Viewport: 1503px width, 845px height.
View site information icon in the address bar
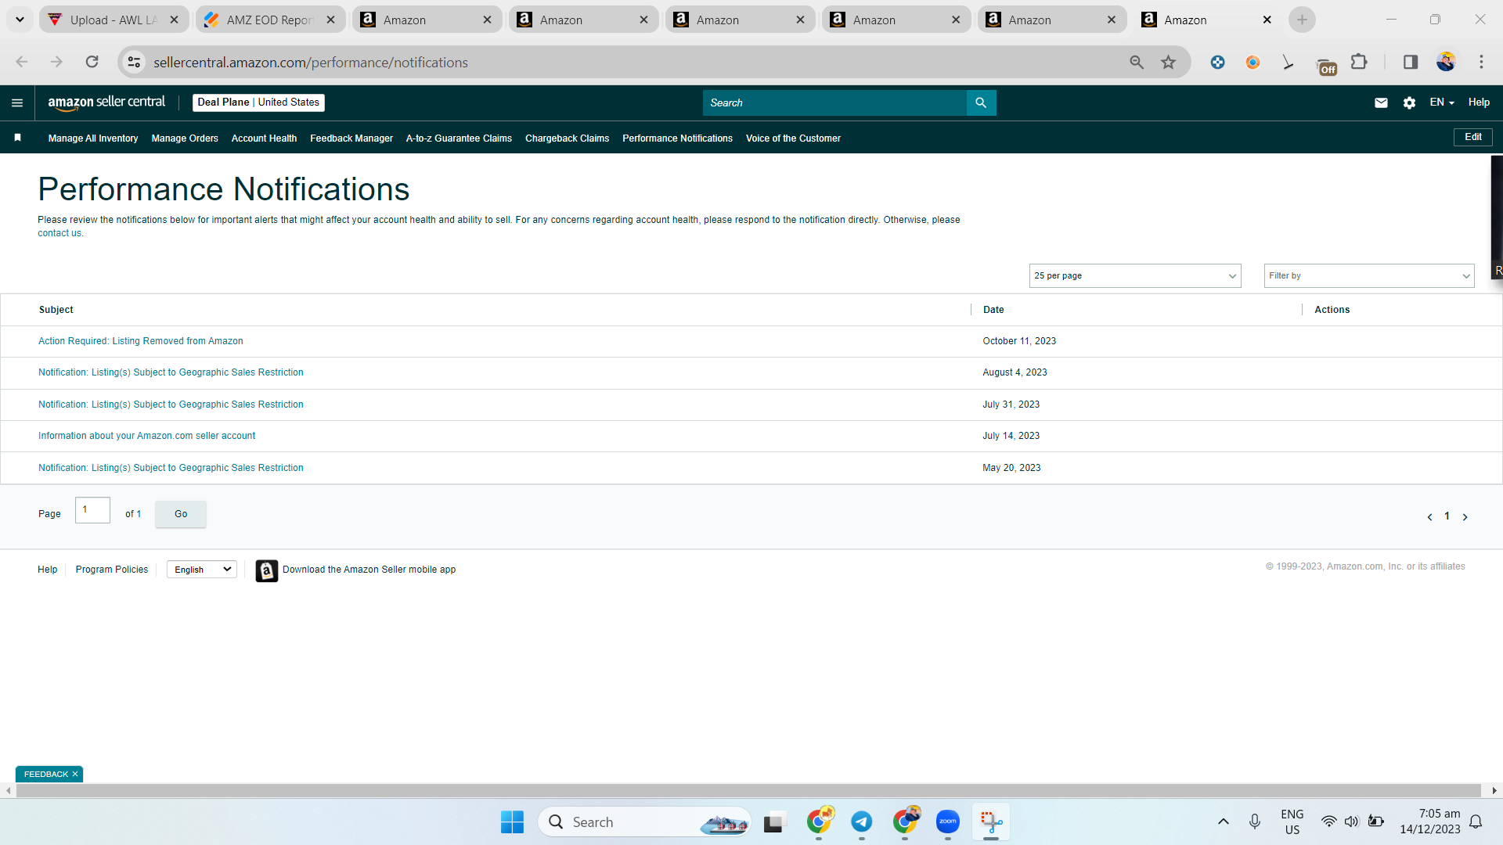click(135, 62)
